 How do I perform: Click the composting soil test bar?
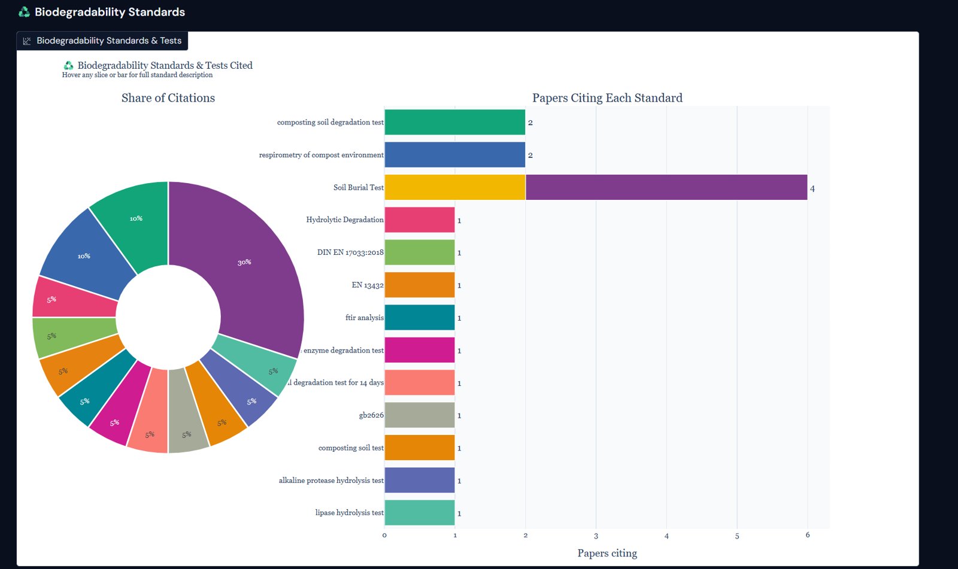click(420, 448)
